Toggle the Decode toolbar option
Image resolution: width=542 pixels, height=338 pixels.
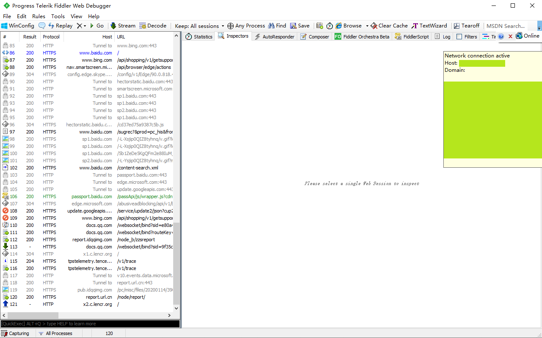(153, 26)
